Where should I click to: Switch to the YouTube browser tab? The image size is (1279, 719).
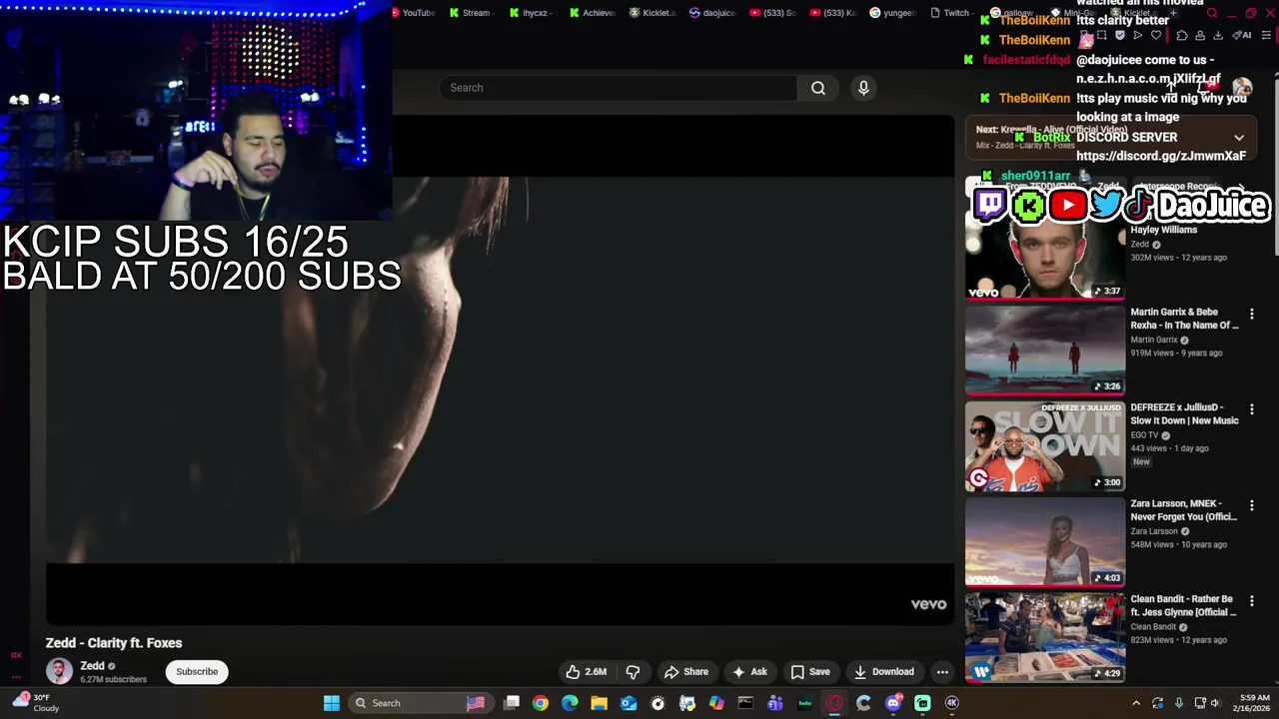tap(413, 13)
